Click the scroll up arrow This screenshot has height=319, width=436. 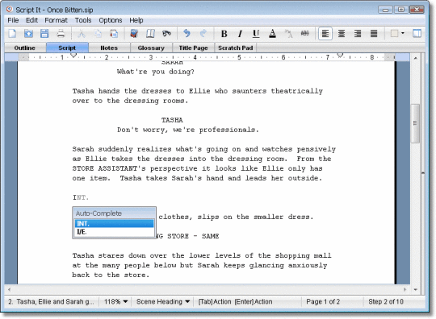[x=415, y=58]
